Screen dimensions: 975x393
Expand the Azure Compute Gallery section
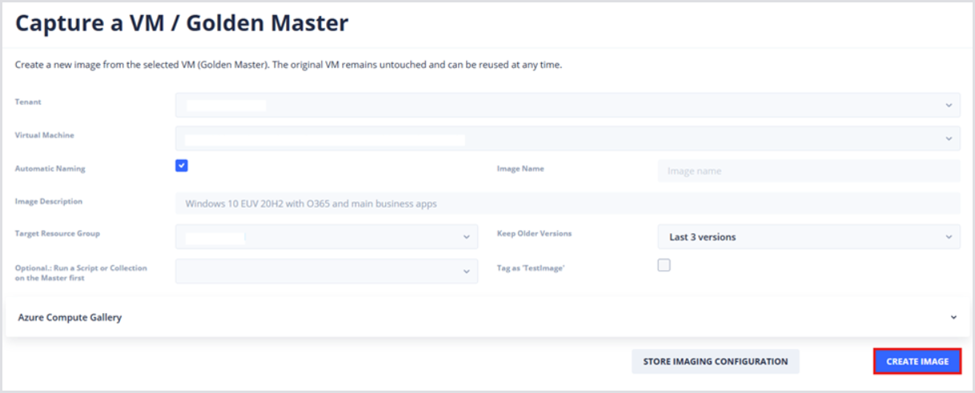(x=480, y=317)
